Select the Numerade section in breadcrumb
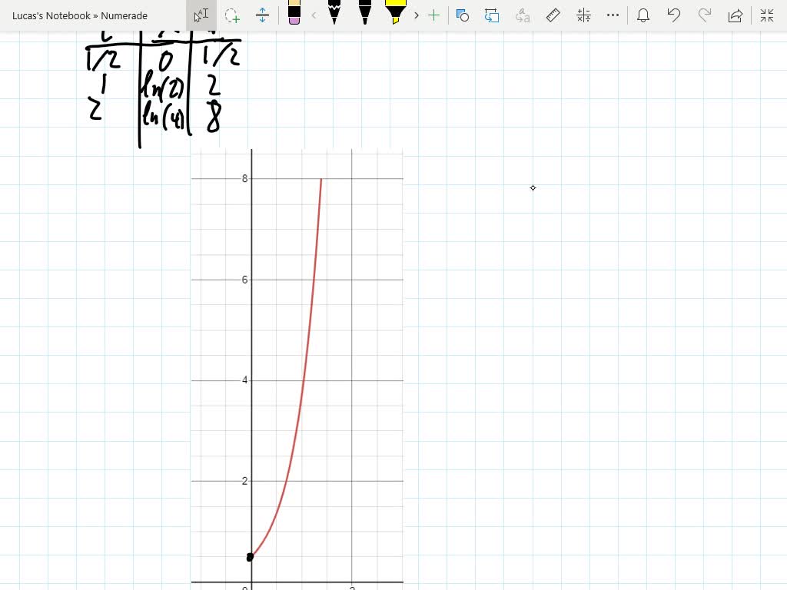Viewport: 787px width, 590px height. point(125,15)
